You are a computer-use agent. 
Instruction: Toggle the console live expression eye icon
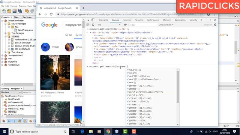(x=125, y=25)
